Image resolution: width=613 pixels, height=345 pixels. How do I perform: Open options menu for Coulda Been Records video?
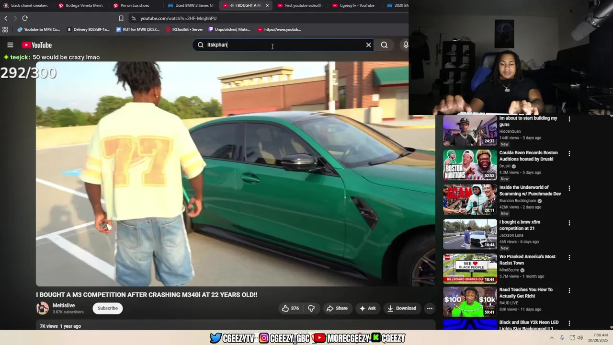tap(569, 153)
